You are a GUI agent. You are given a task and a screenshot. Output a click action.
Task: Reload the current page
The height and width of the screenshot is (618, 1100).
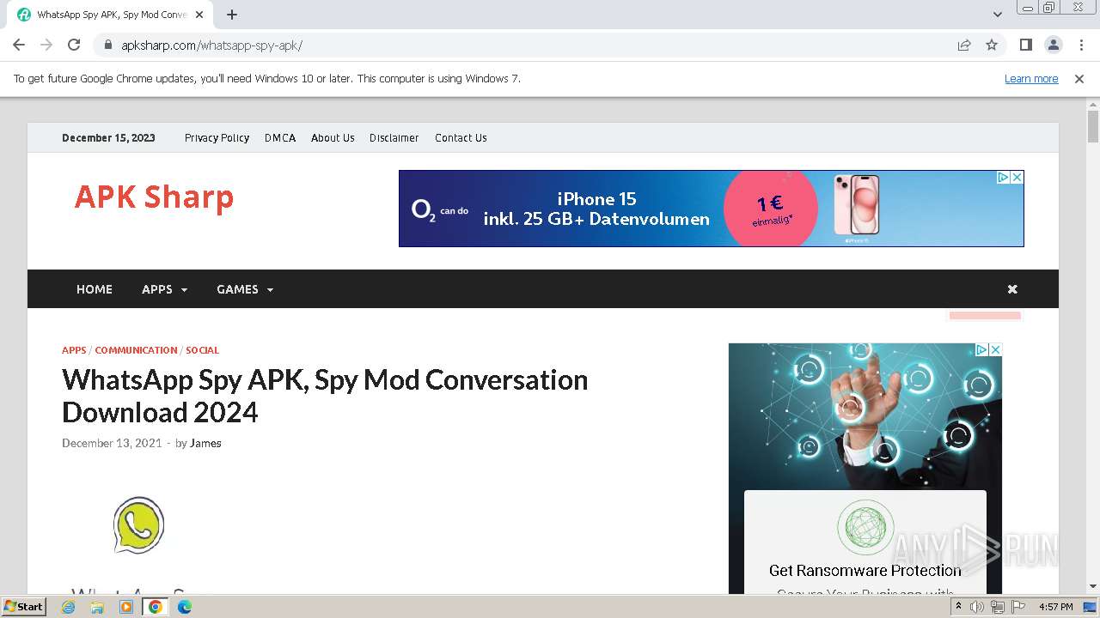click(74, 45)
